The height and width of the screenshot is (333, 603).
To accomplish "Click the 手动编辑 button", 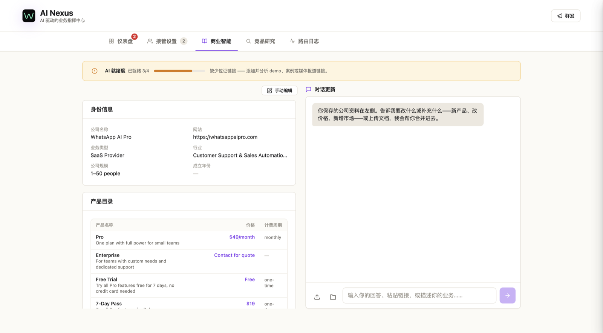I will coord(279,90).
